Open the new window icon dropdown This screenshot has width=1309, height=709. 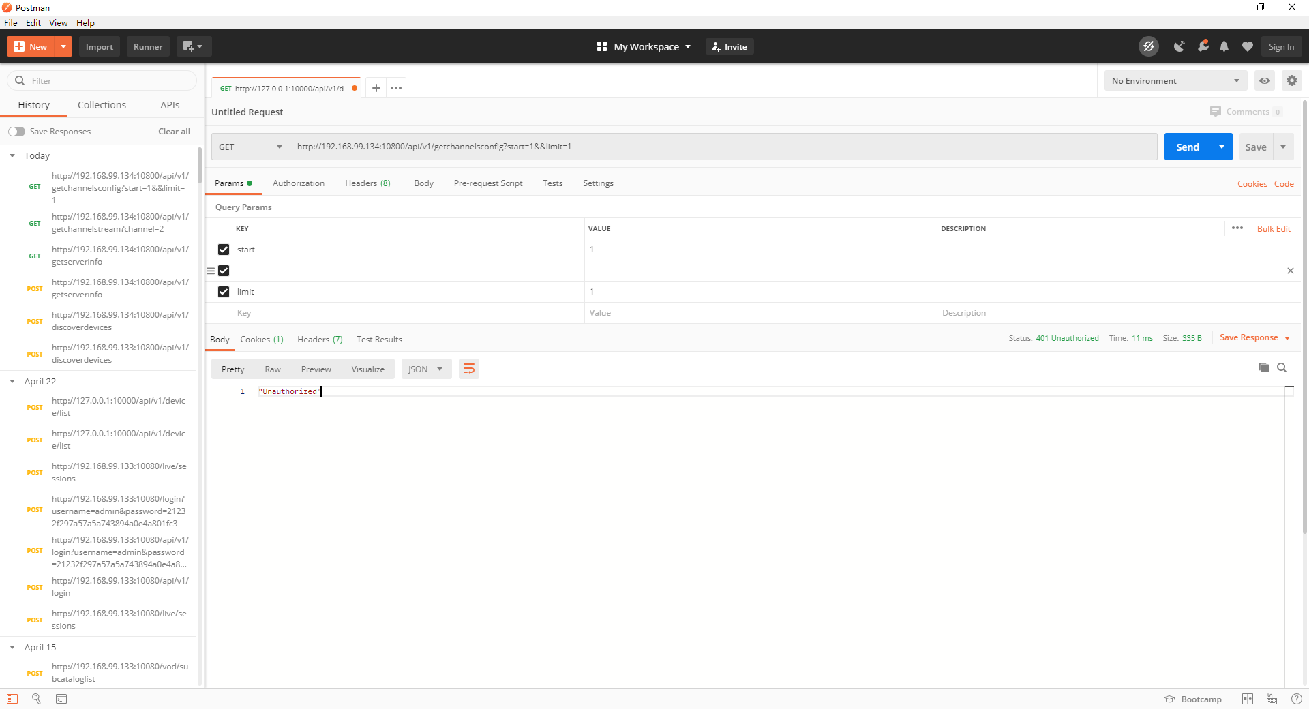pyautogui.click(x=194, y=46)
